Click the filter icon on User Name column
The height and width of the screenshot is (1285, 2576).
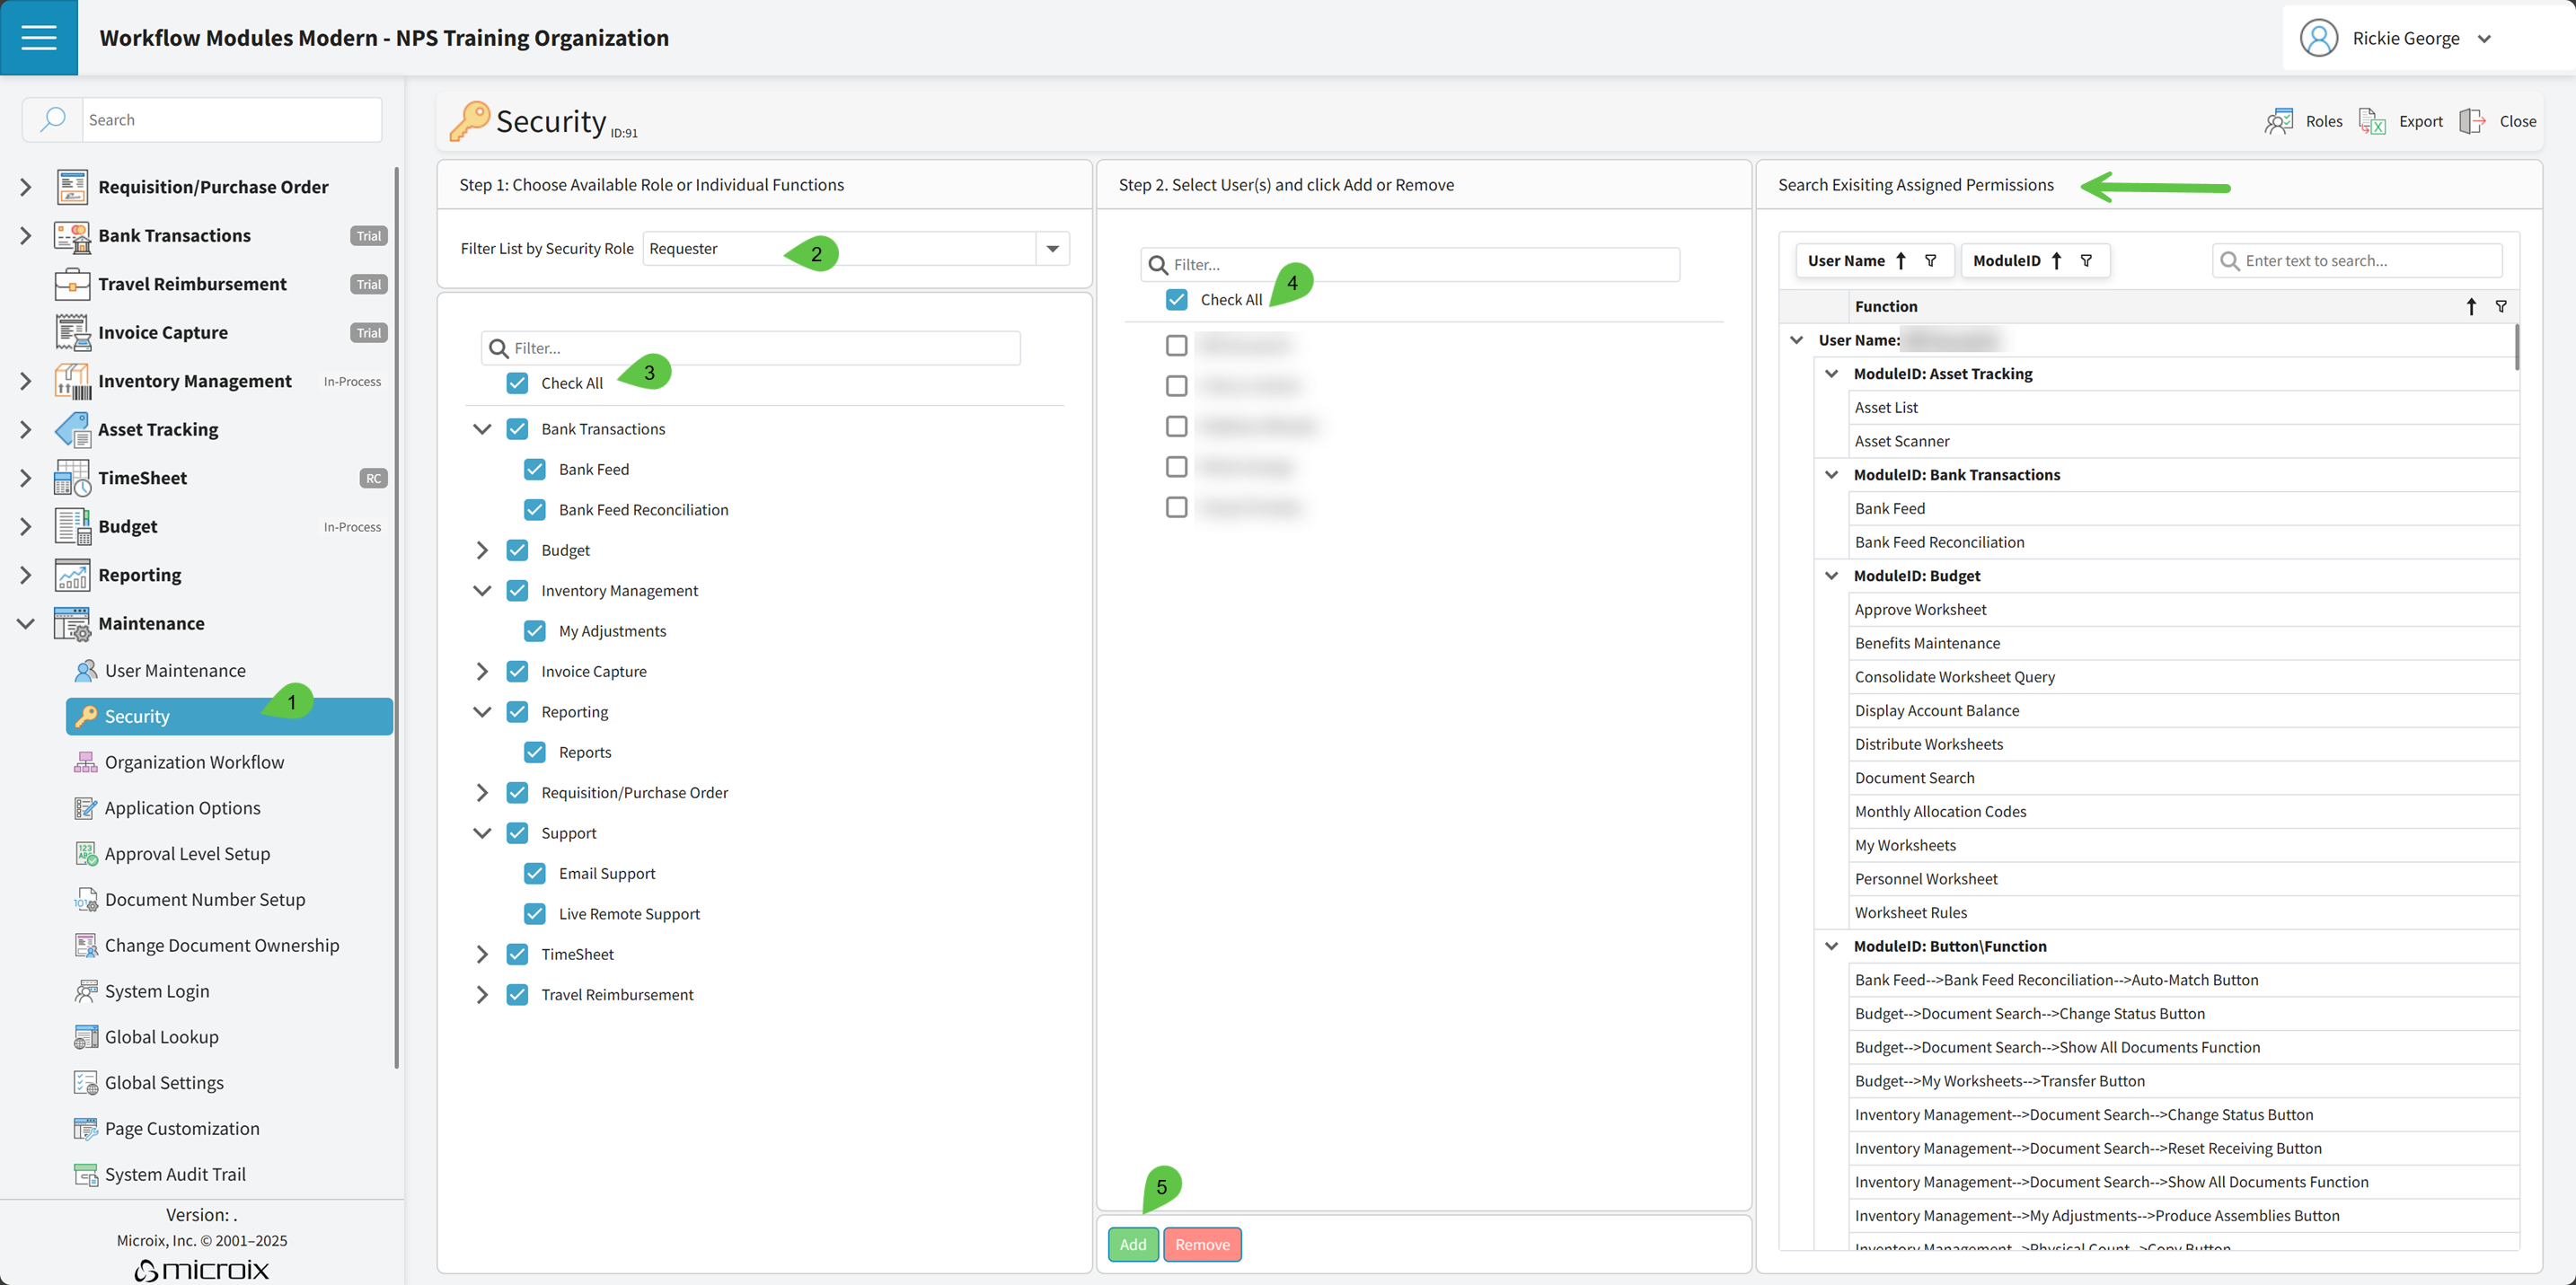pos(1931,260)
